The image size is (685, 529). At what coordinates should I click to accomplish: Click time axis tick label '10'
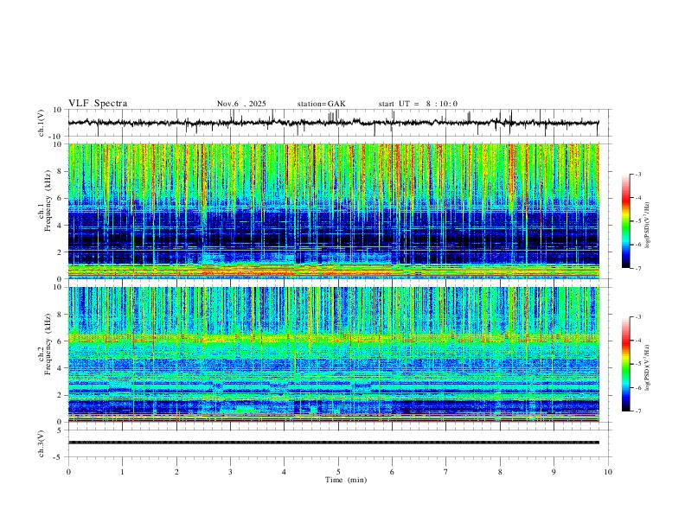[x=608, y=472]
